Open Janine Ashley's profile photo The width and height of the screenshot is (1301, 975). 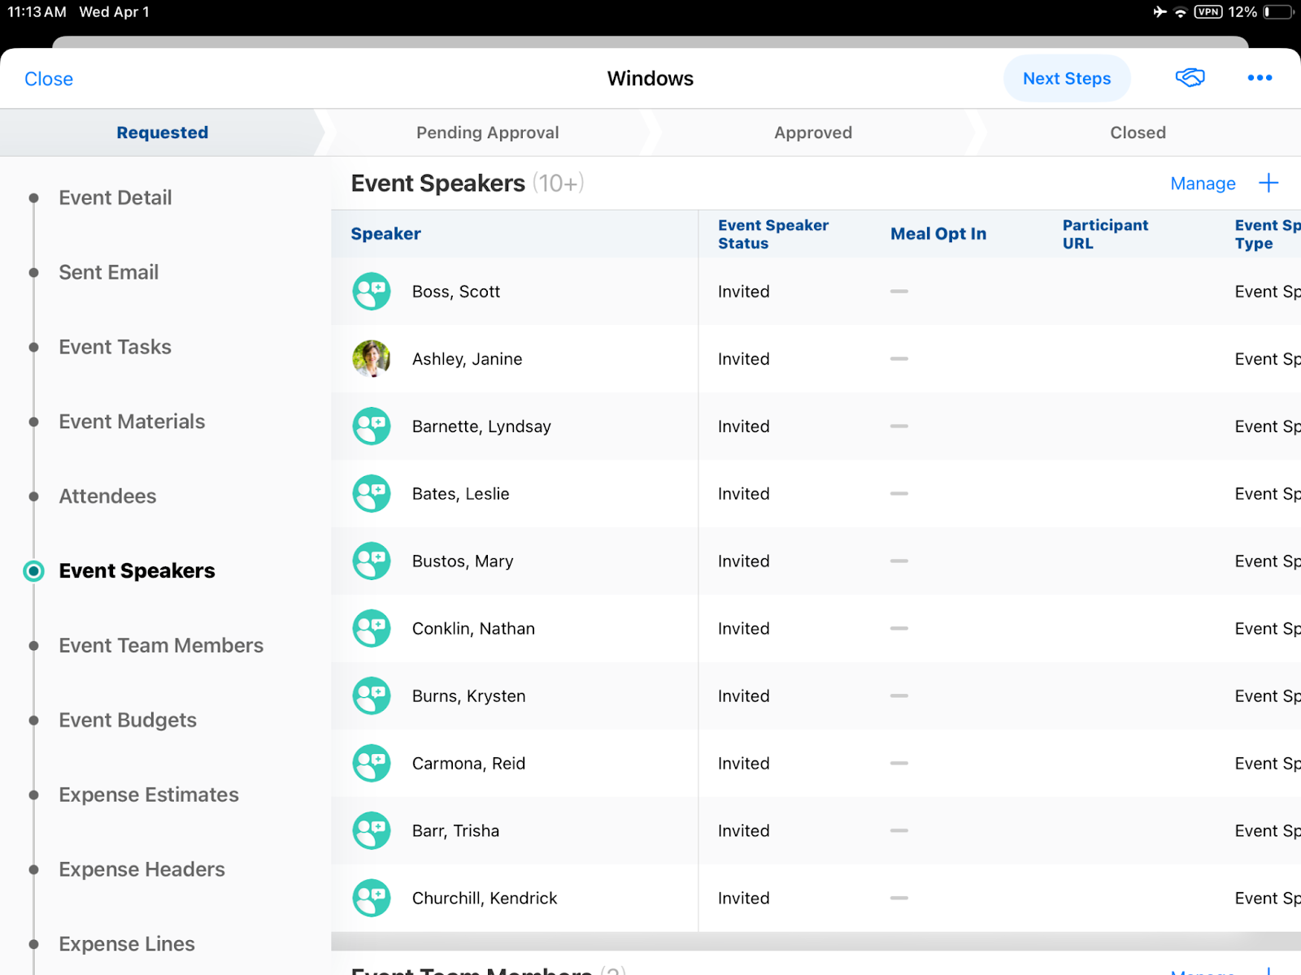372,359
